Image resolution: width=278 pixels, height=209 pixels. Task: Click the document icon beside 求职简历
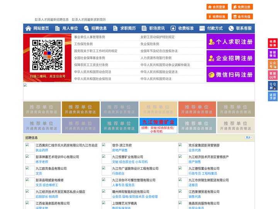point(115,28)
